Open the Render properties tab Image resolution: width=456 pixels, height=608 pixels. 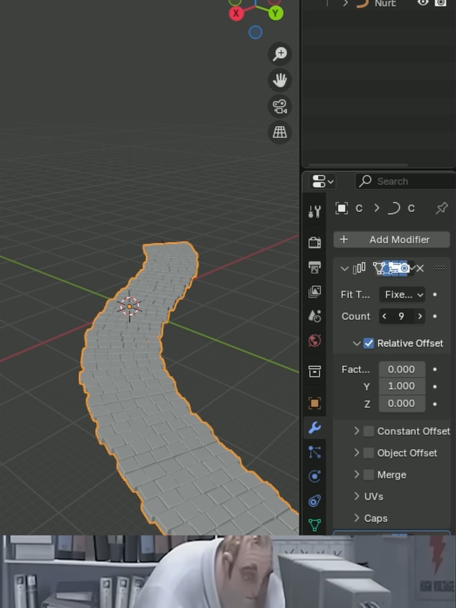coord(315,243)
